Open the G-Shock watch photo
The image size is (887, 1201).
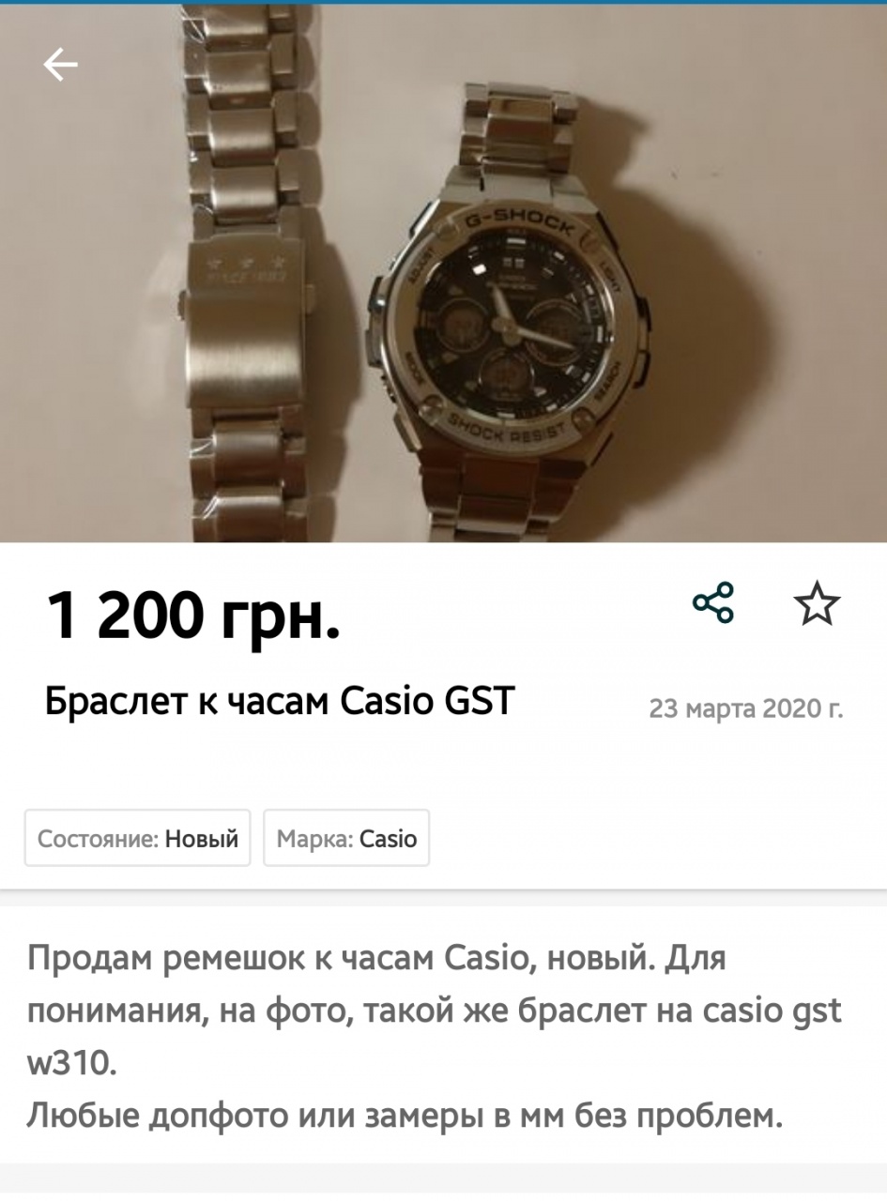443,274
